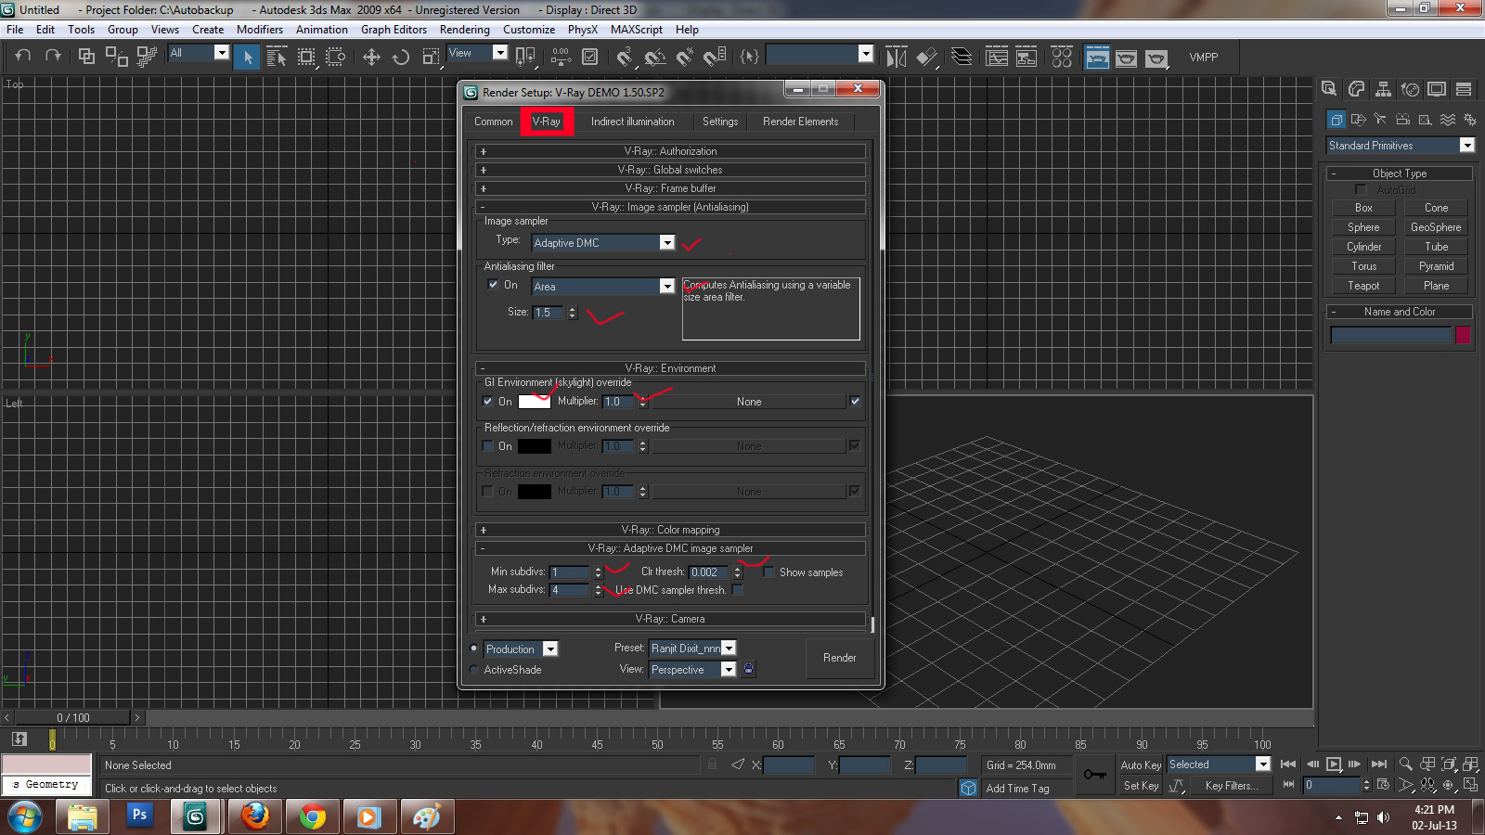Select the Shapes category in Create panel
Image resolution: width=1485 pixels, height=835 pixels.
coord(1358,120)
